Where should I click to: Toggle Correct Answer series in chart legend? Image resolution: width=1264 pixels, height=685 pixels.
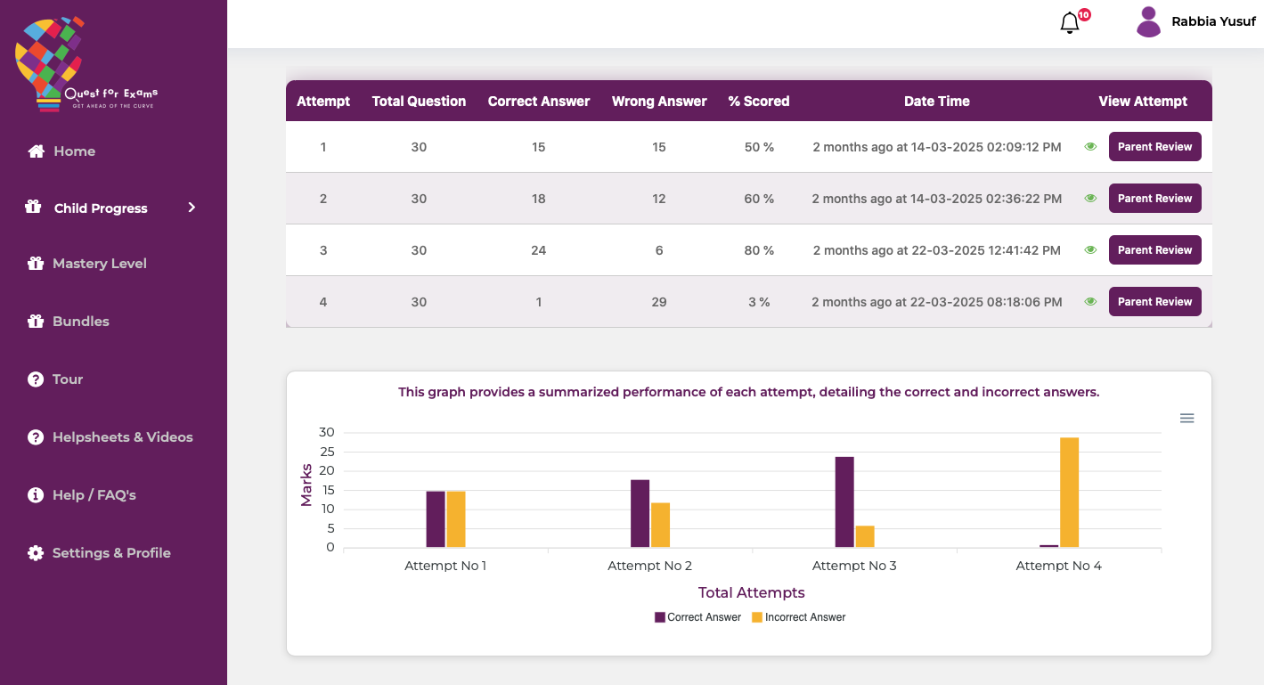pyautogui.click(x=698, y=617)
